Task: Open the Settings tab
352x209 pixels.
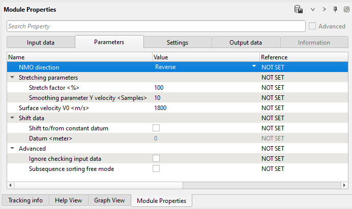Action: coord(178,43)
